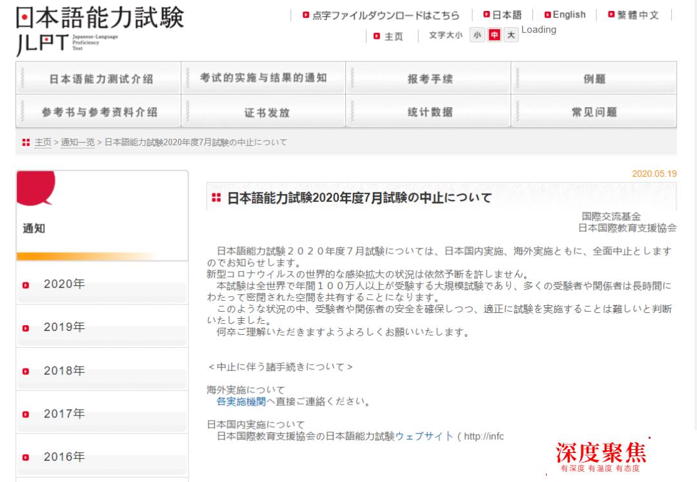The image size is (697, 482).
Task: Open 2017年 notices in sidebar
Action: pyautogui.click(x=102, y=413)
